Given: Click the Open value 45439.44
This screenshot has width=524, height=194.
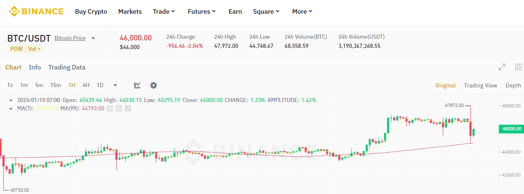Looking at the screenshot, I should click(x=90, y=100).
